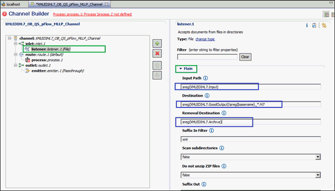Collapse the Main properties section

[x=181, y=69]
